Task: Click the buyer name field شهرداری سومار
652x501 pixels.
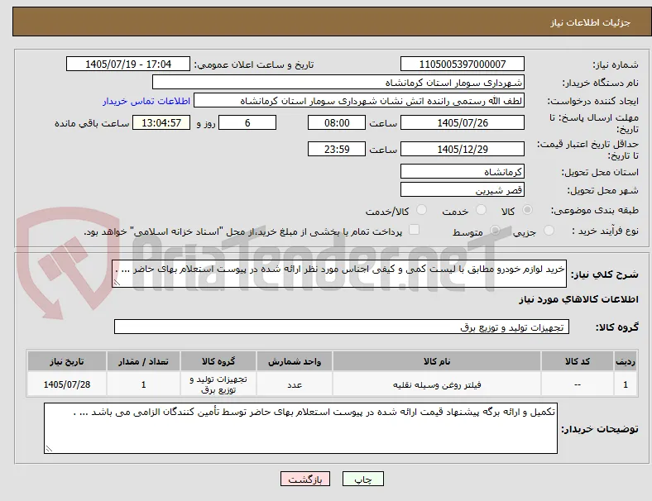Action: coord(338,82)
